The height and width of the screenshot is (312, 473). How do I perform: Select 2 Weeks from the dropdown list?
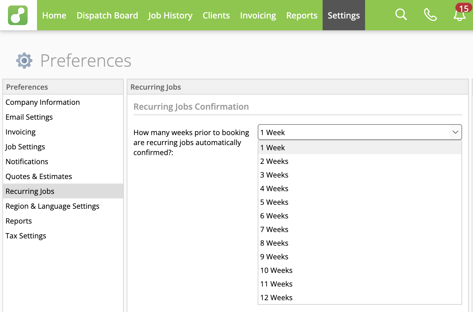(274, 161)
